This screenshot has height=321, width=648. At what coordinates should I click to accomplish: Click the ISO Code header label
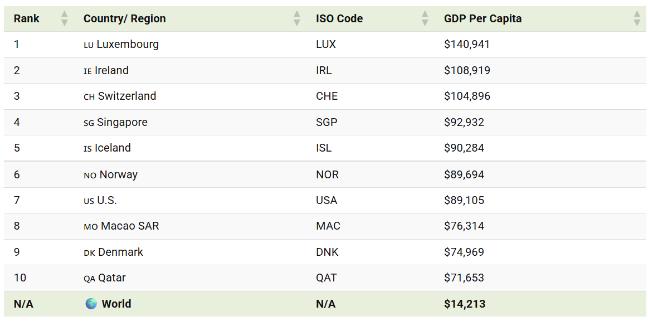(x=339, y=18)
